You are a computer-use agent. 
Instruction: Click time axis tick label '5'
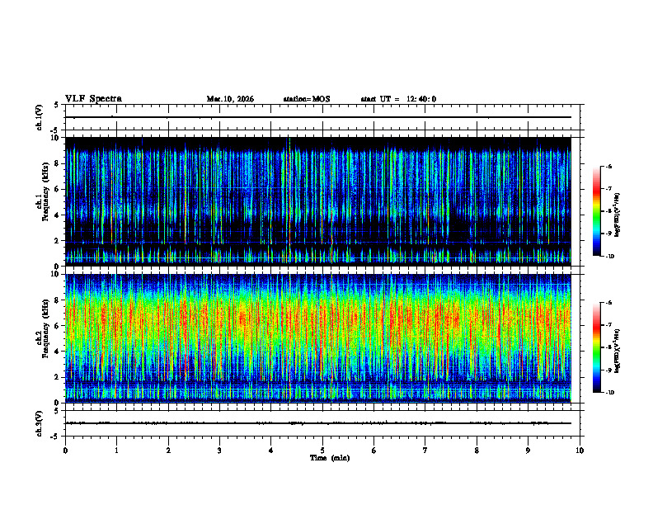[x=322, y=451]
